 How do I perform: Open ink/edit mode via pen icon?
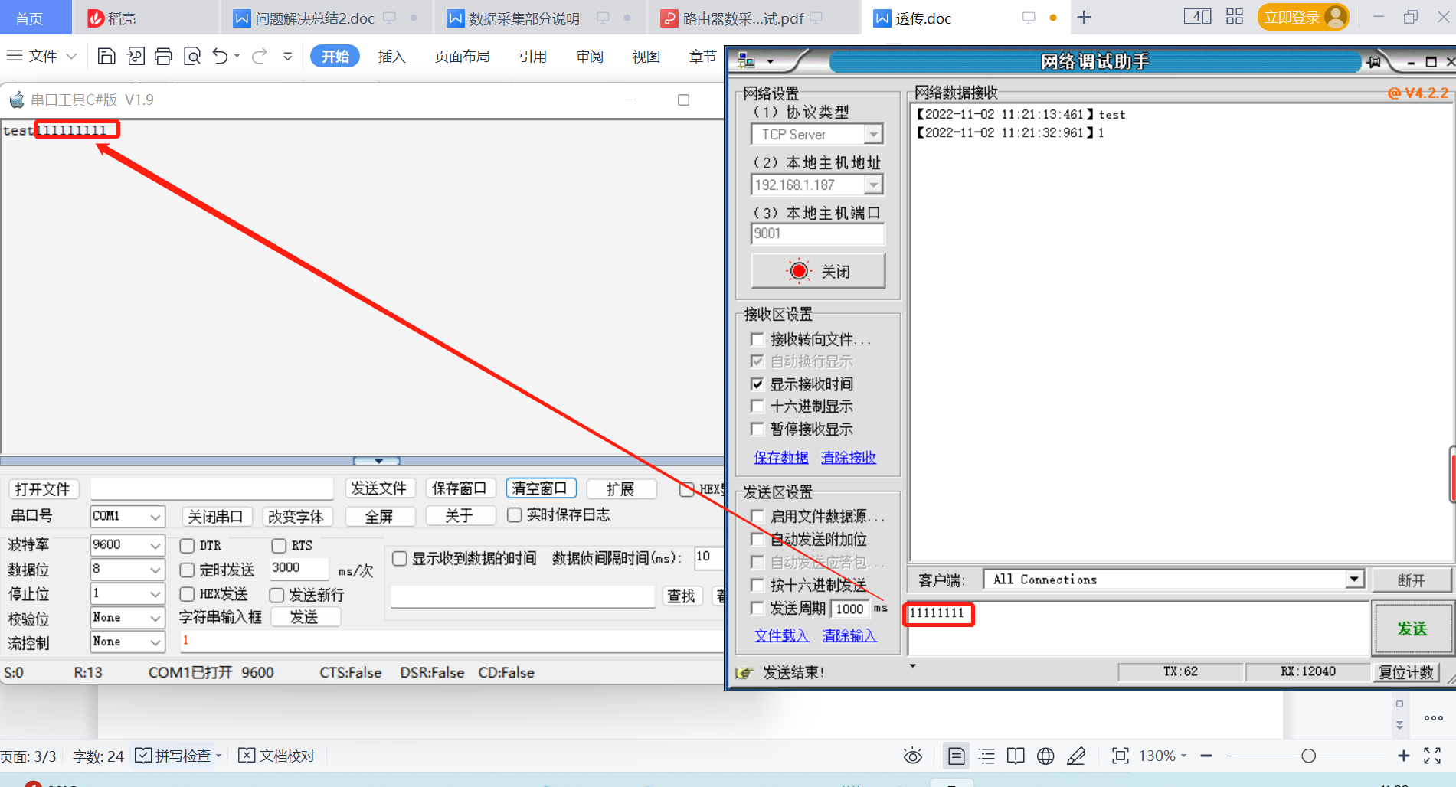(1076, 756)
